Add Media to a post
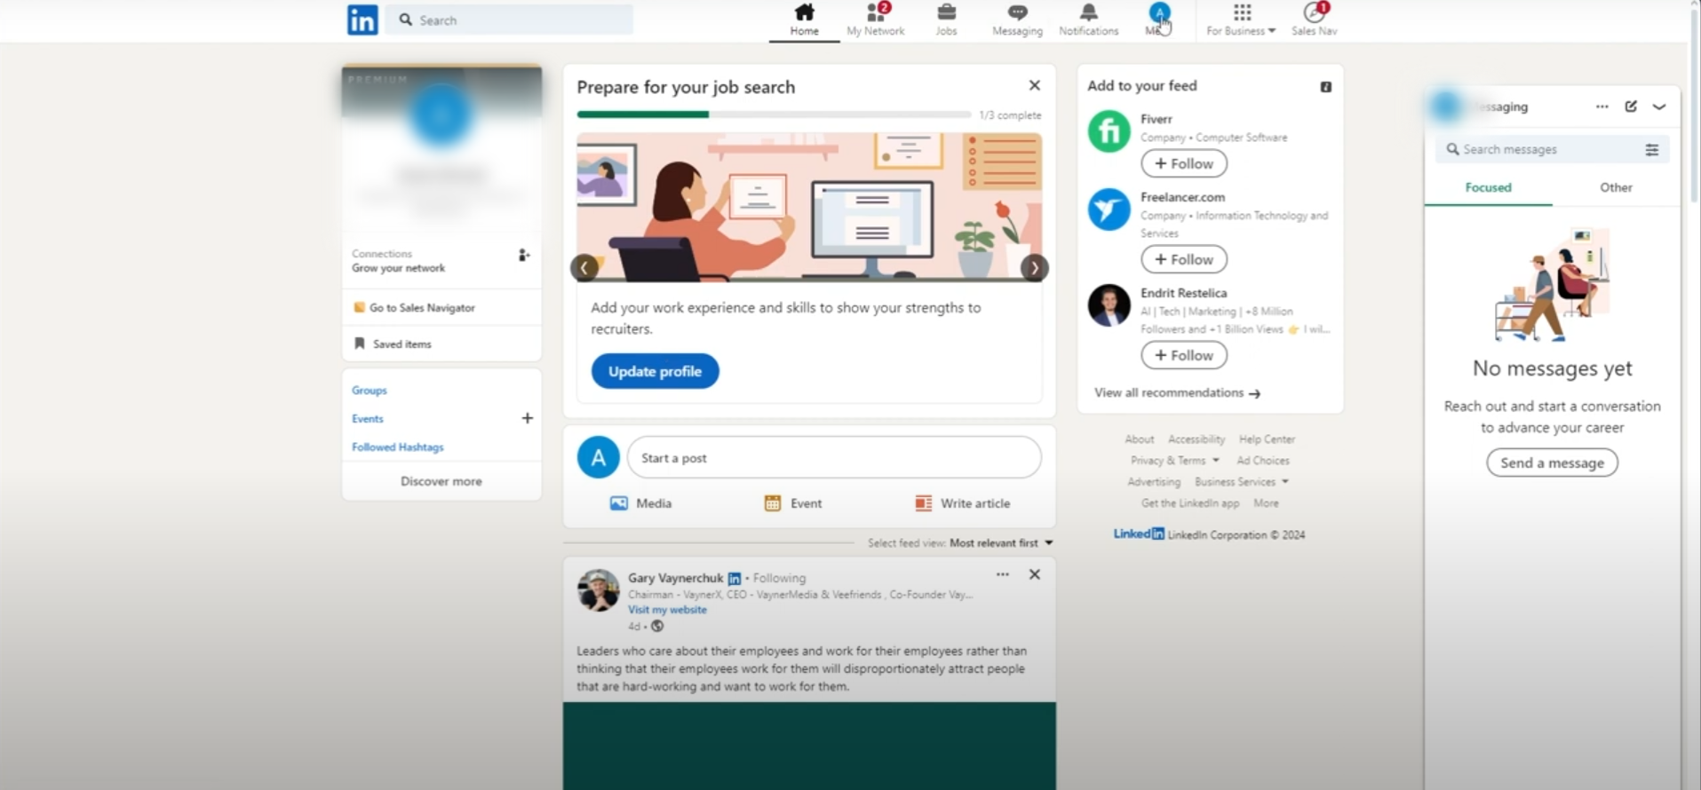The image size is (1701, 790). click(x=640, y=503)
